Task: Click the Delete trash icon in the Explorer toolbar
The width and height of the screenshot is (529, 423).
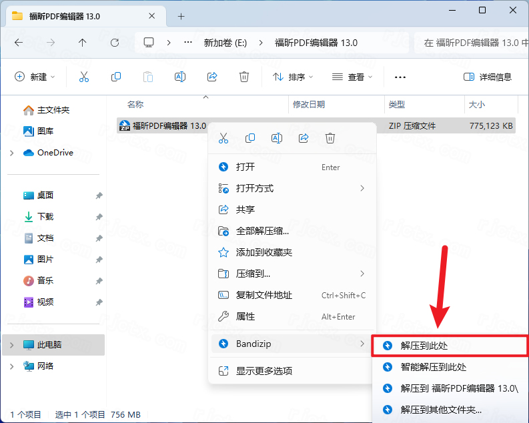Action: tap(244, 77)
